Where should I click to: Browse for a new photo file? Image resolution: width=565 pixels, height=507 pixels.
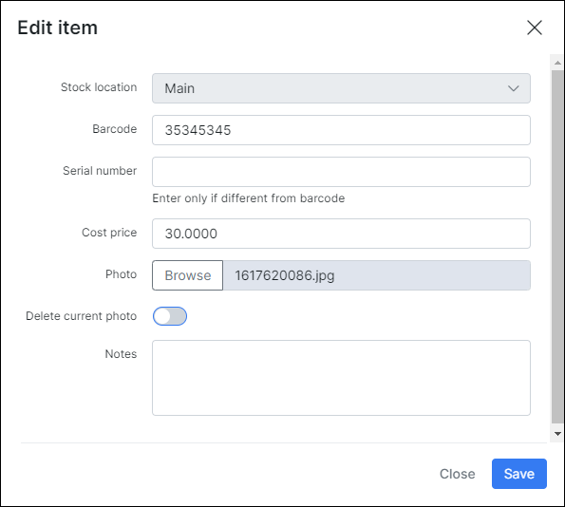pos(187,275)
